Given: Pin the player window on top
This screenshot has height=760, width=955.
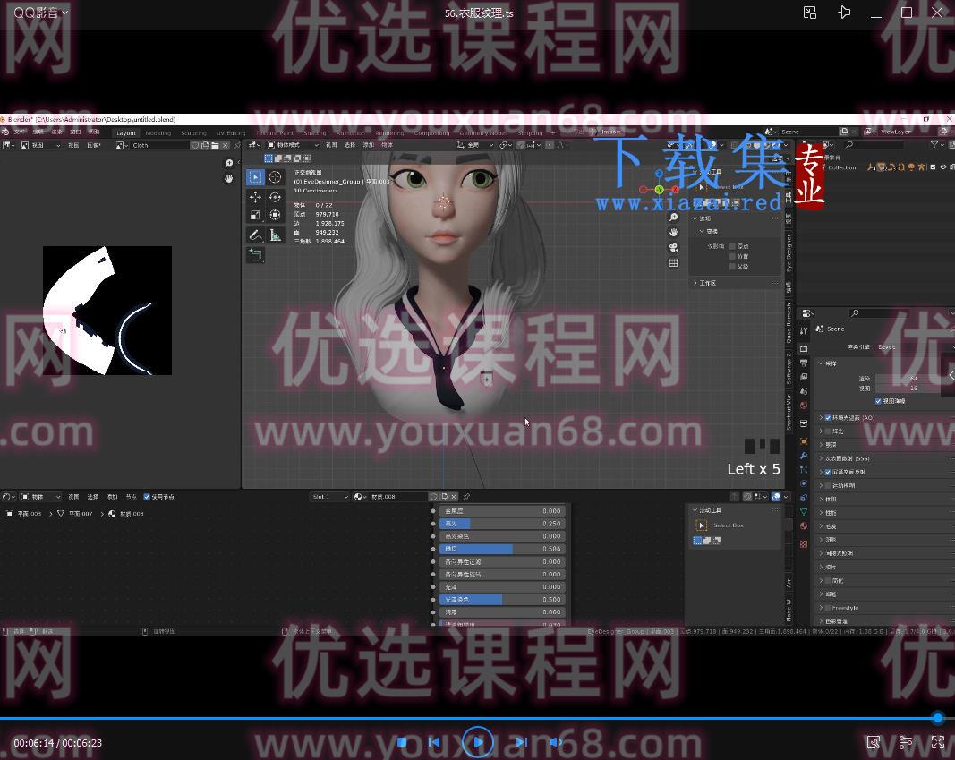Looking at the screenshot, I should 844,13.
